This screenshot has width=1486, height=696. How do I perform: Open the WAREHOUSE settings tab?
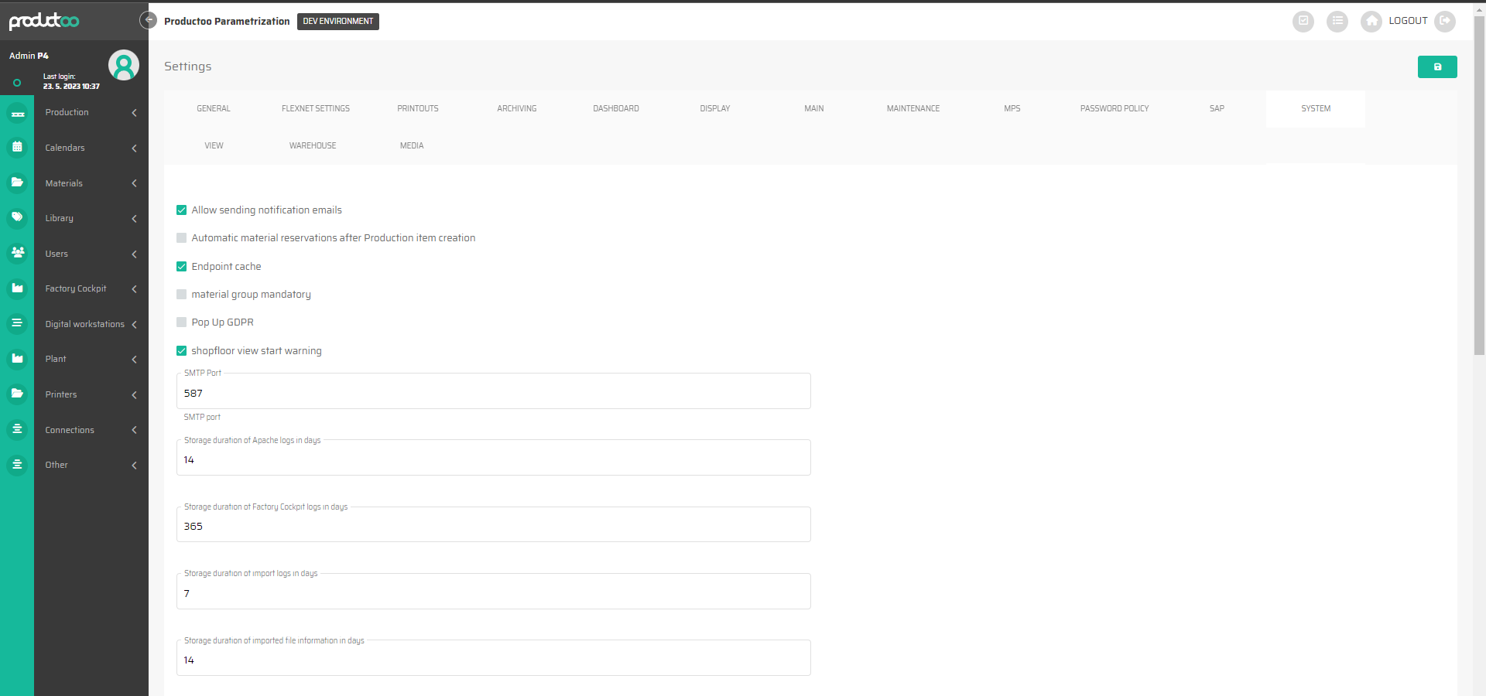[x=313, y=146]
